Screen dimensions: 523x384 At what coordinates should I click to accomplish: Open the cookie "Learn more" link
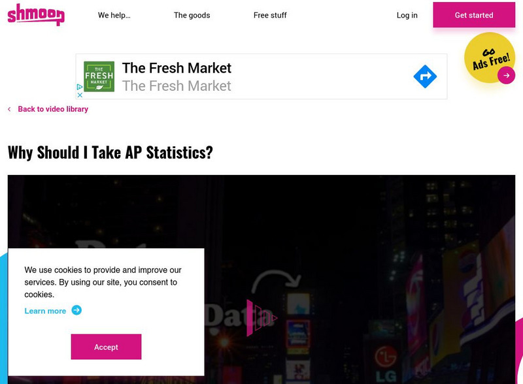pos(45,311)
